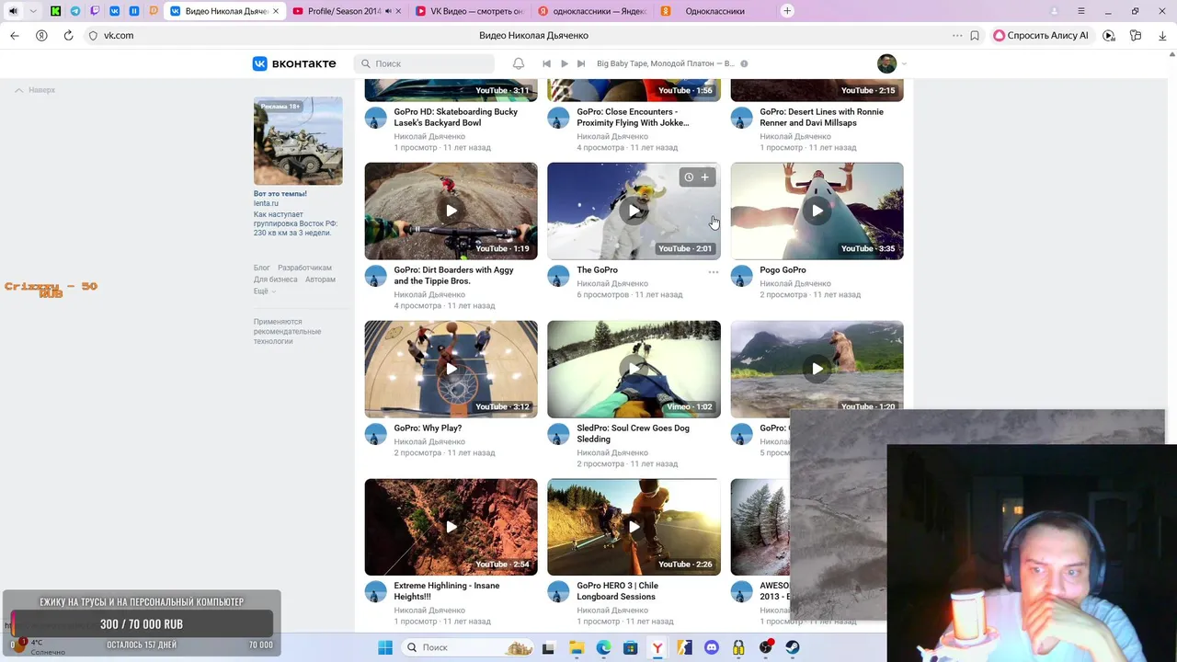Screen dimensions: 1177x662
Task: Open File Explorer from taskbar
Action: (x=576, y=647)
